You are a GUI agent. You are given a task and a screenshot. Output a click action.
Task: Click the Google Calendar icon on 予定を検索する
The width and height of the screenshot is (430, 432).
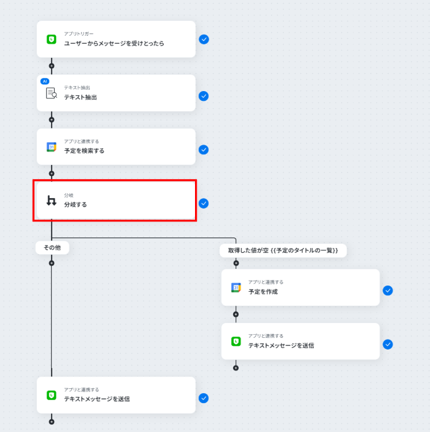pyautogui.click(x=51, y=147)
